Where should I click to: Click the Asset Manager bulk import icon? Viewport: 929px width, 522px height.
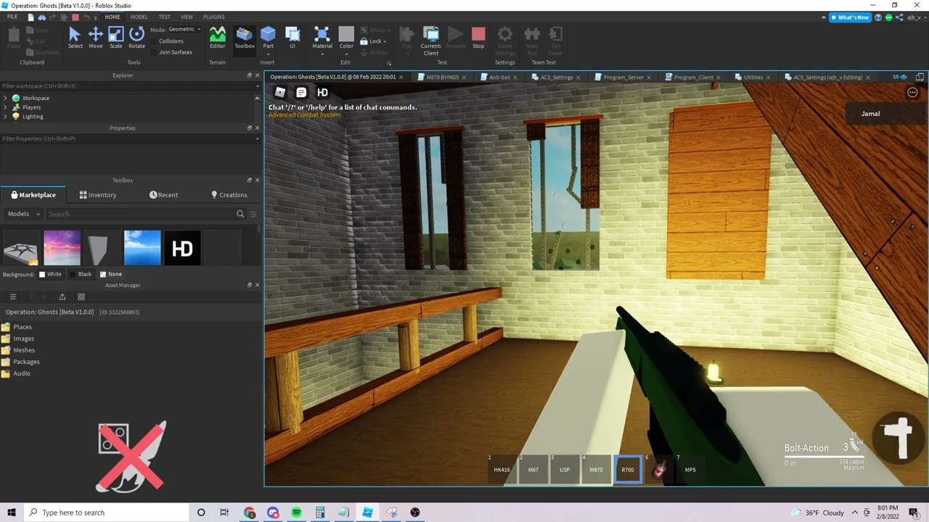pos(62,297)
